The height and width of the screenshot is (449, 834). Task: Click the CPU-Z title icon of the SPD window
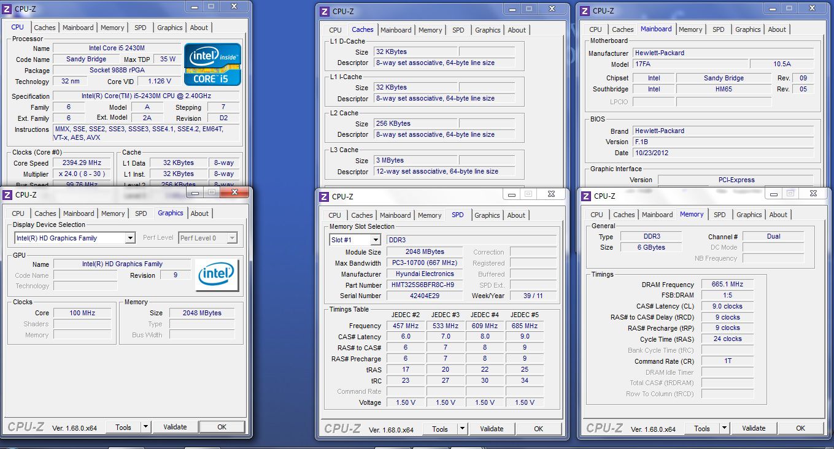point(324,196)
